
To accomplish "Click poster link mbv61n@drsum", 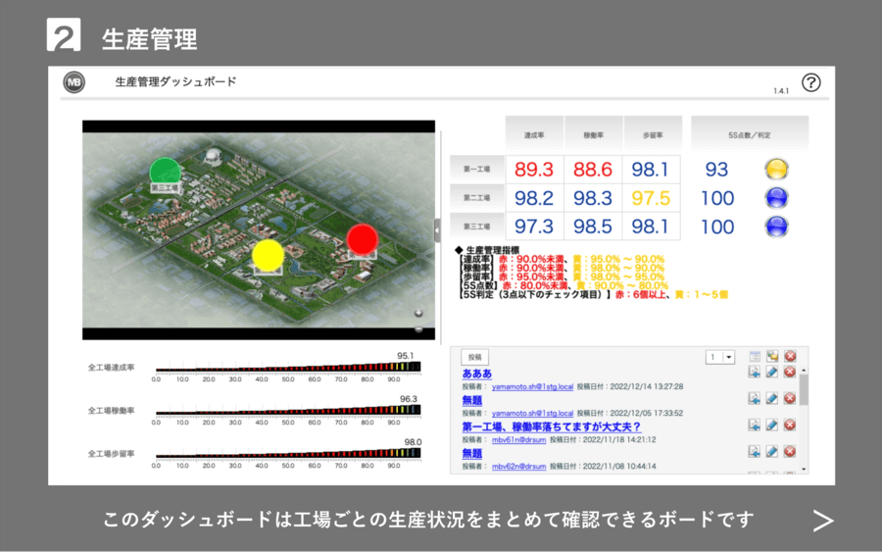I will (520, 440).
